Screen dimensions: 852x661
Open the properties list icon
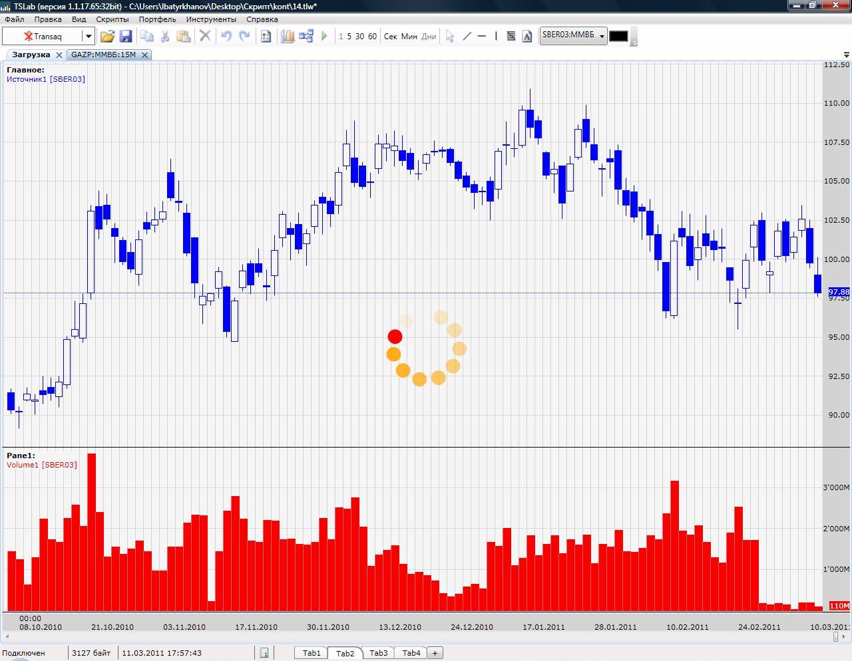pyautogui.click(x=266, y=36)
